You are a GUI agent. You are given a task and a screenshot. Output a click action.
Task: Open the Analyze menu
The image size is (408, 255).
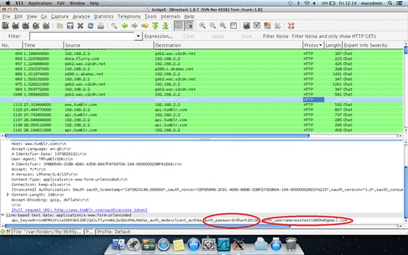pyautogui.click(x=80, y=16)
